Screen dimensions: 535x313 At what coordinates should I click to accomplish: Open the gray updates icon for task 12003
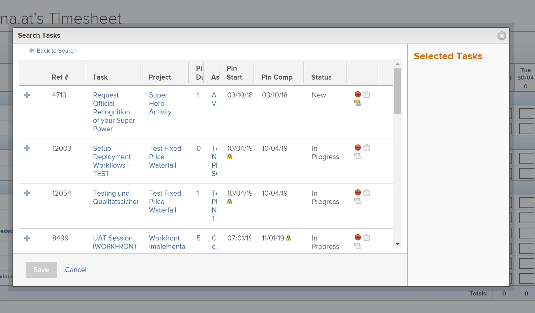[x=358, y=156]
